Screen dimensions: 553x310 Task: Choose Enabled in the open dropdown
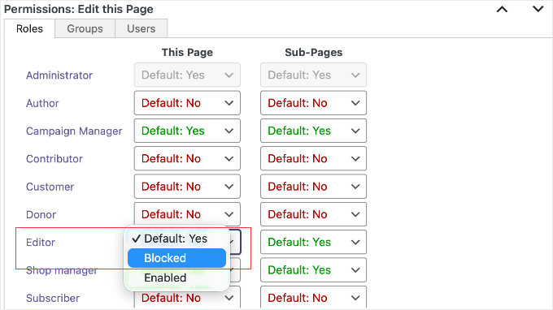(176, 278)
